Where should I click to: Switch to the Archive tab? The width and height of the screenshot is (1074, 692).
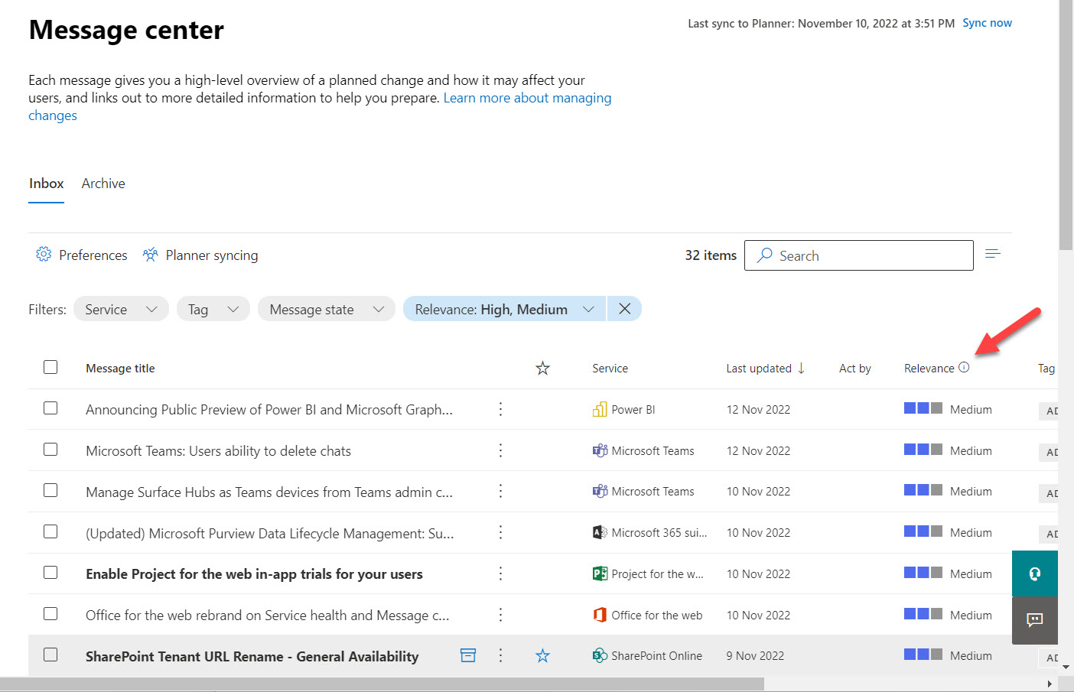(103, 184)
